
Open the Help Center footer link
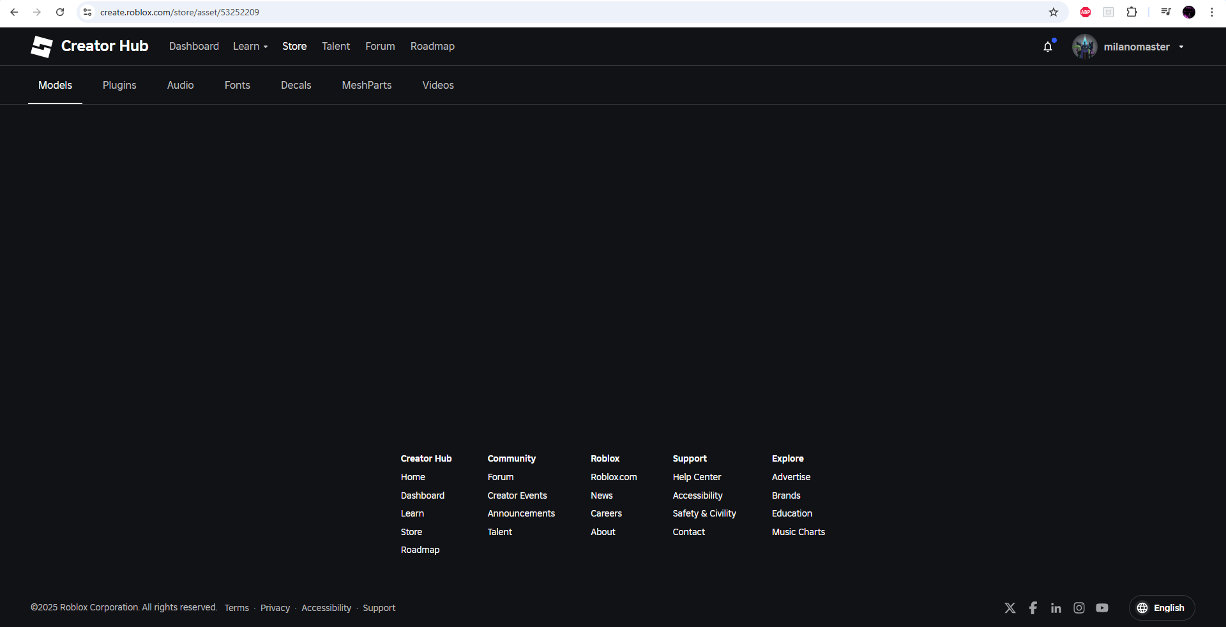point(697,477)
